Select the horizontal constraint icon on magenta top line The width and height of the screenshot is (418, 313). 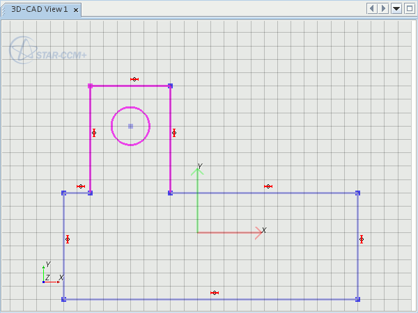coord(134,79)
